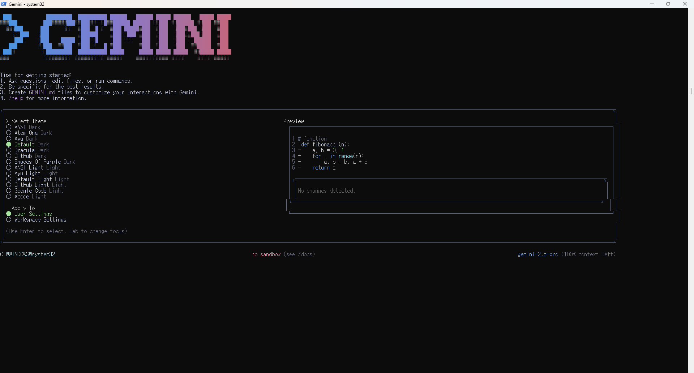Click the Preview panel header
The height and width of the screenshot is (373, 694).
click(x=294, y=121)
